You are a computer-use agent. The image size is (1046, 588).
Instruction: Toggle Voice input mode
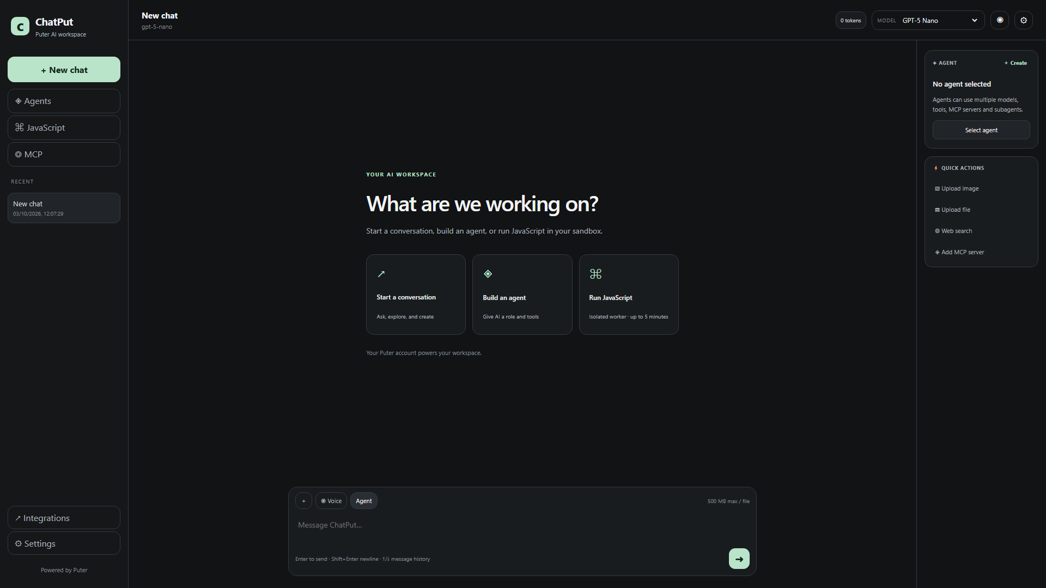[x=331, y=501]
